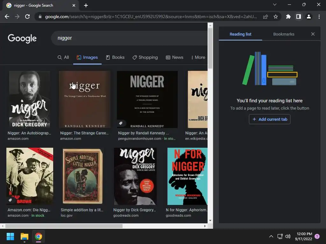Click the horizontal scrollbar left arrow
This screenshot has height=244, width=326.
click(3, 226)
